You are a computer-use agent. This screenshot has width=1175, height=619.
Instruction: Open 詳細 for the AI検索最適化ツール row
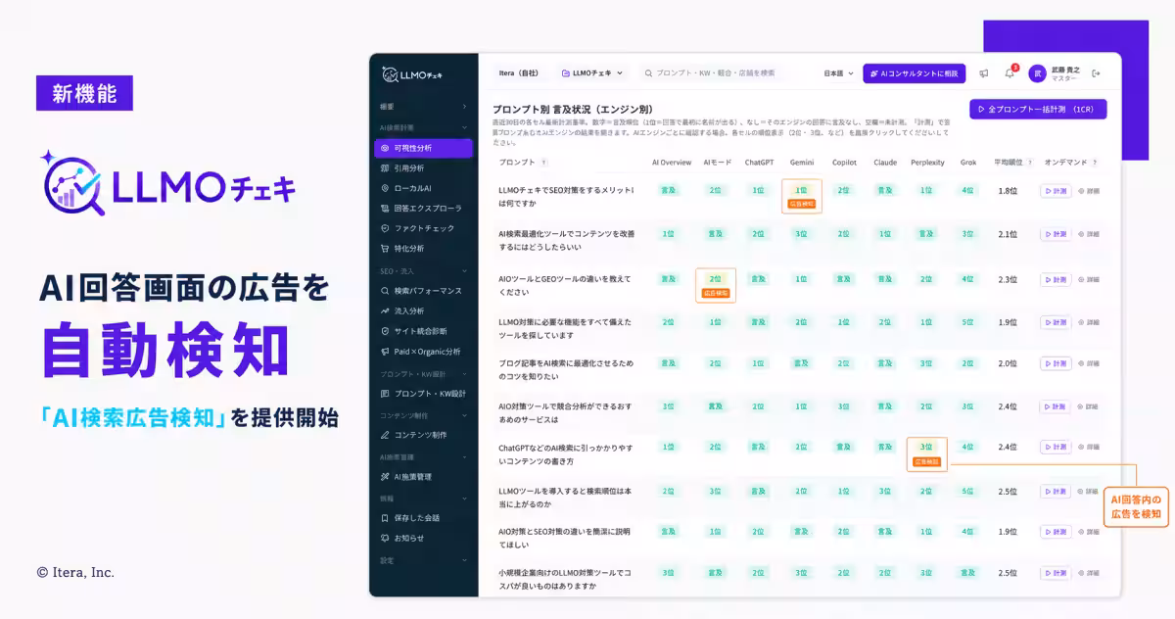pos(1089,234)
